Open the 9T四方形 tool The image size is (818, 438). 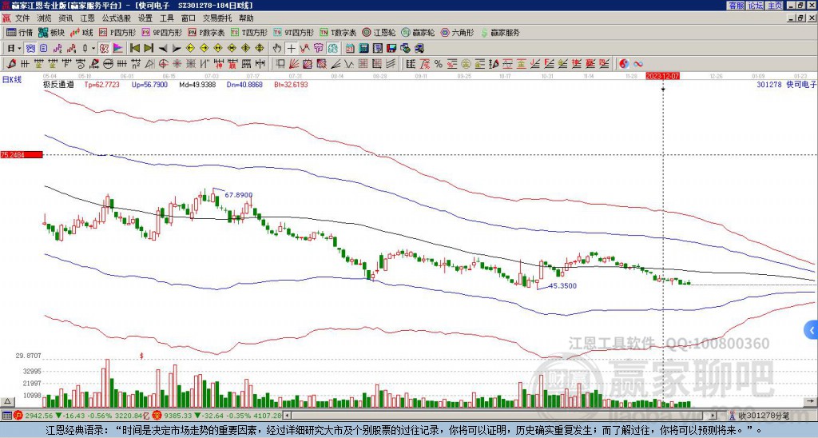294,32
